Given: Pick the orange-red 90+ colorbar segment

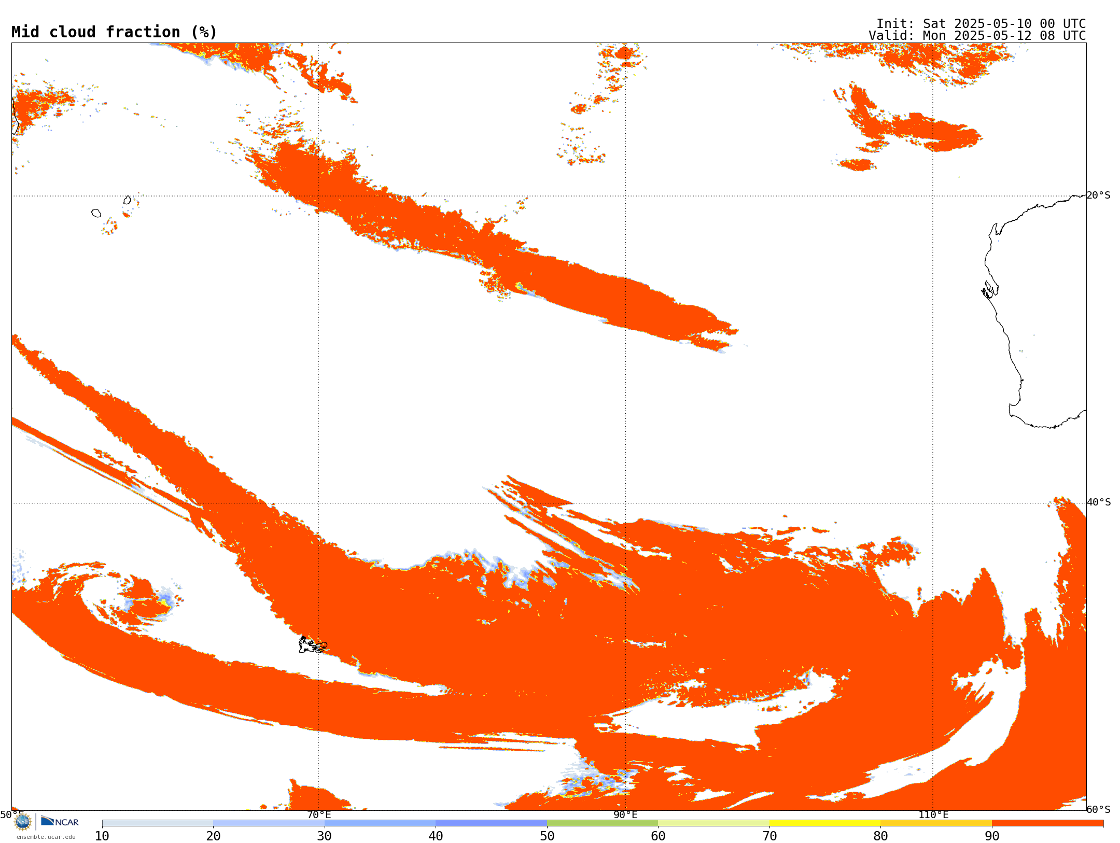Looking at the screenshot, I should 1047,823.
